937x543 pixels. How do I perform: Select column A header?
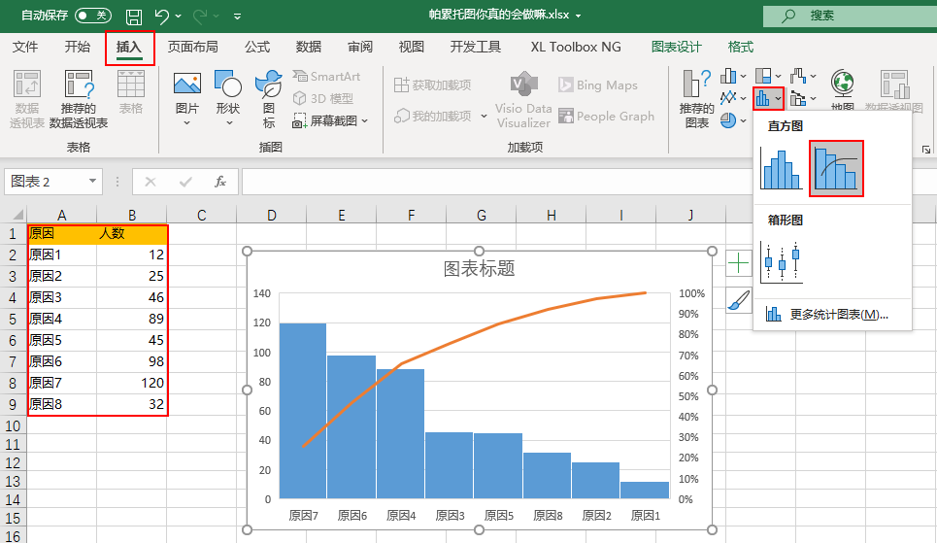tap(61, 215)
